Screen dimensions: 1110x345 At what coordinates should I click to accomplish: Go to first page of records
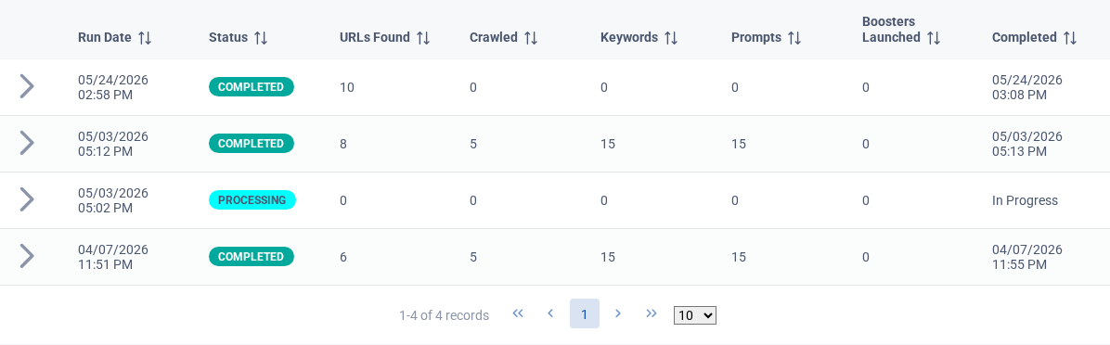coord(518,313)
